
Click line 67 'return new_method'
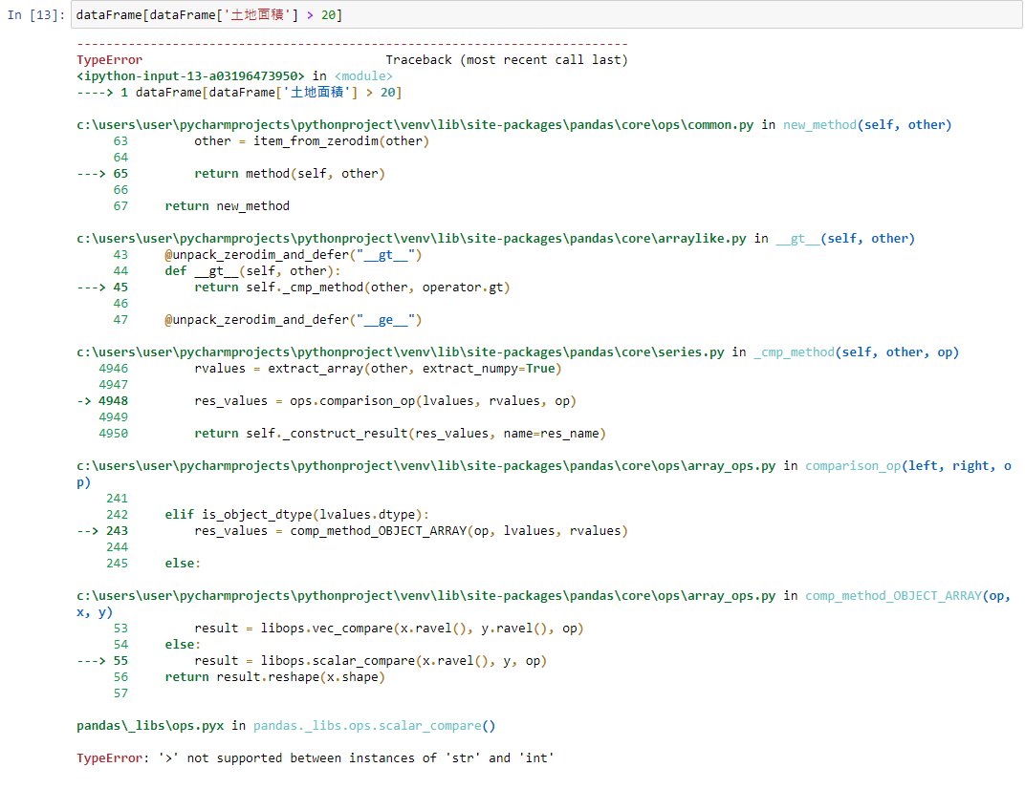(227, 206)
